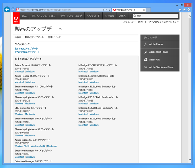The height and width of the screenshot is (168, 195).
Task: Click Windows under InDesign CS5.0のFolio Builderパネル
Action: click(x=94, y=125)
